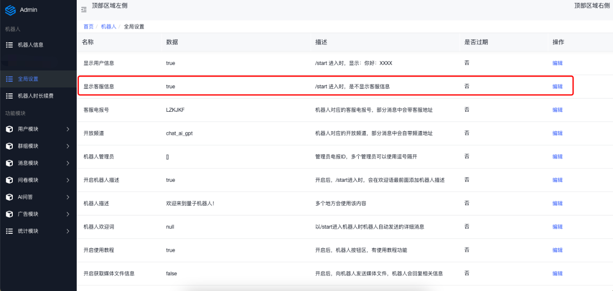The height and width of the screenshot is (291, 613).
Task: Click the cube icon beside 用户模块
Action: tap(9, 129)
